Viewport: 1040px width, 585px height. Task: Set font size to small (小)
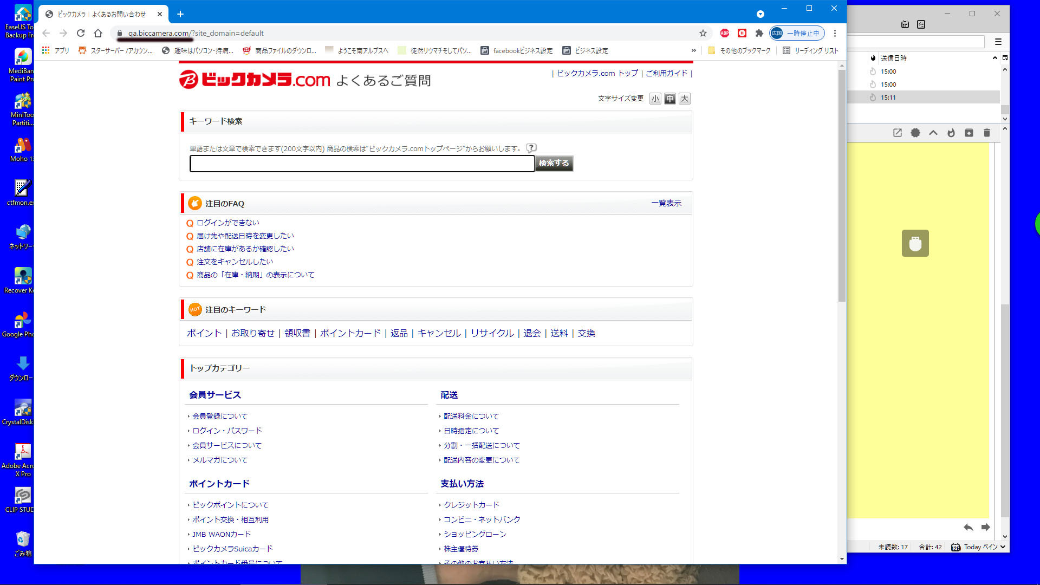click(655, 99)
